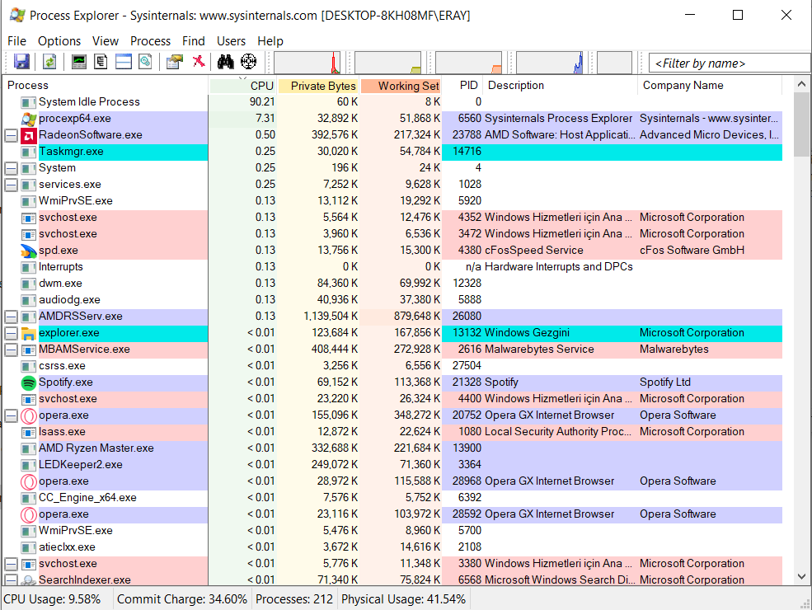
Task: Click the crosshair Find Window's Process icon
Action: click(248, 62)
